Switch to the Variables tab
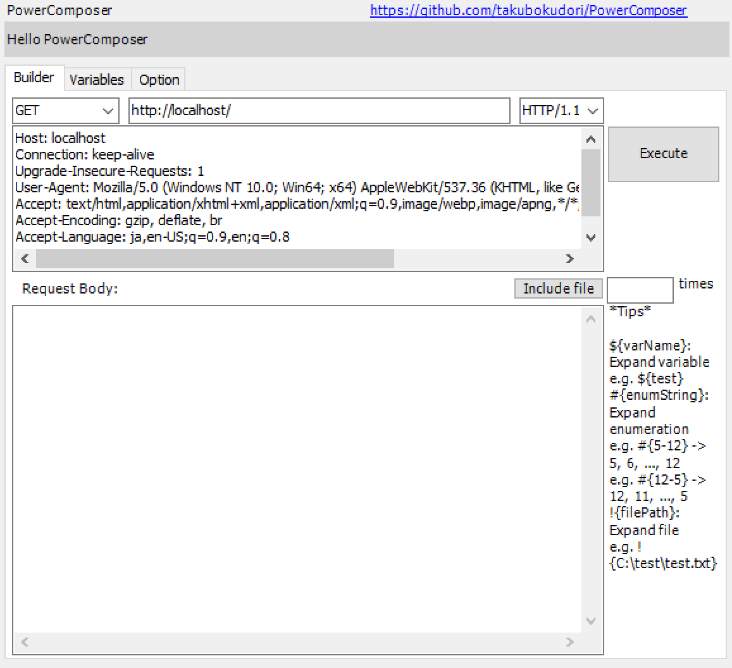Image resolution: width=732 pixels, height=668 pixels. (x=97, y=80)
